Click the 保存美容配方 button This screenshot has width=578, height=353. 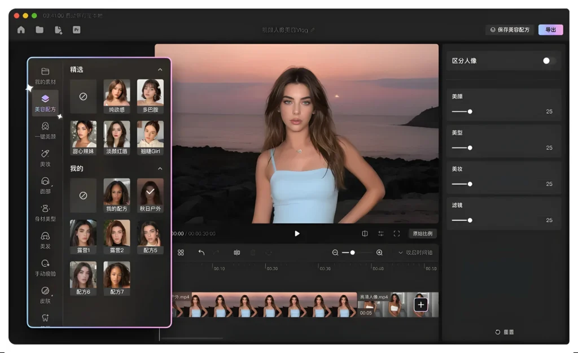coord(509,29)
